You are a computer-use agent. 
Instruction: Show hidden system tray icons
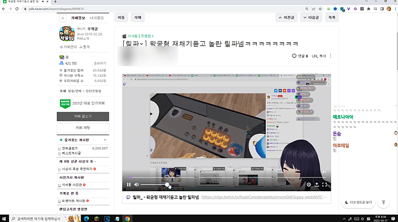pos(344,219)
